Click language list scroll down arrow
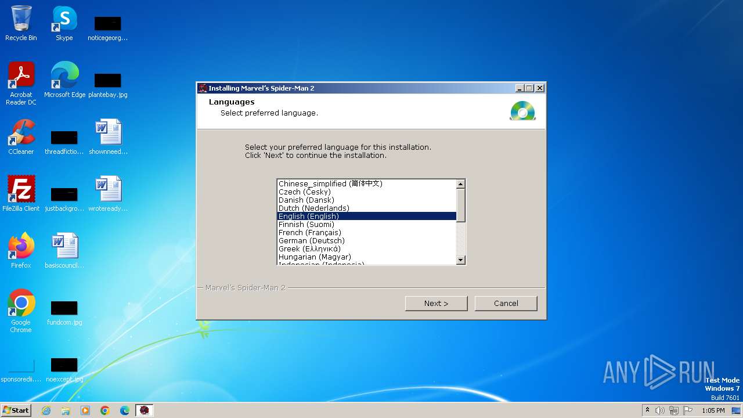This screenshot has width=743, height=418. click(461, 260)
